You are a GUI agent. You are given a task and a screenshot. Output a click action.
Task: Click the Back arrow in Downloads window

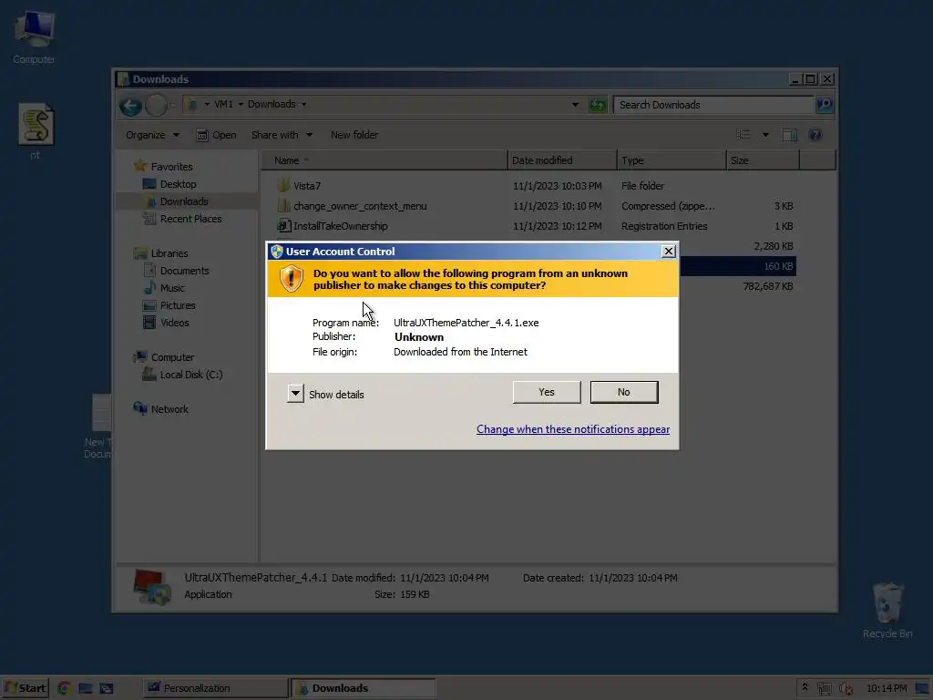(130, 106)
